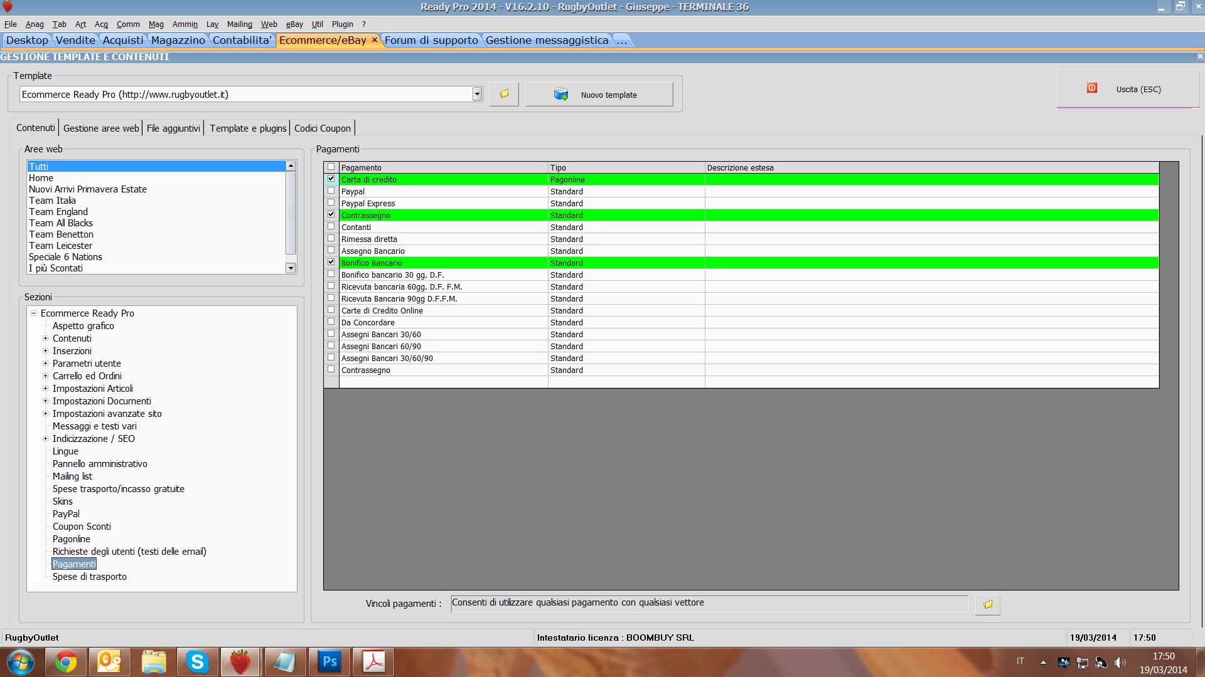The image size is (1205, 677).
Task: Open Outlook from the taskbar
Action: point(109,662)
